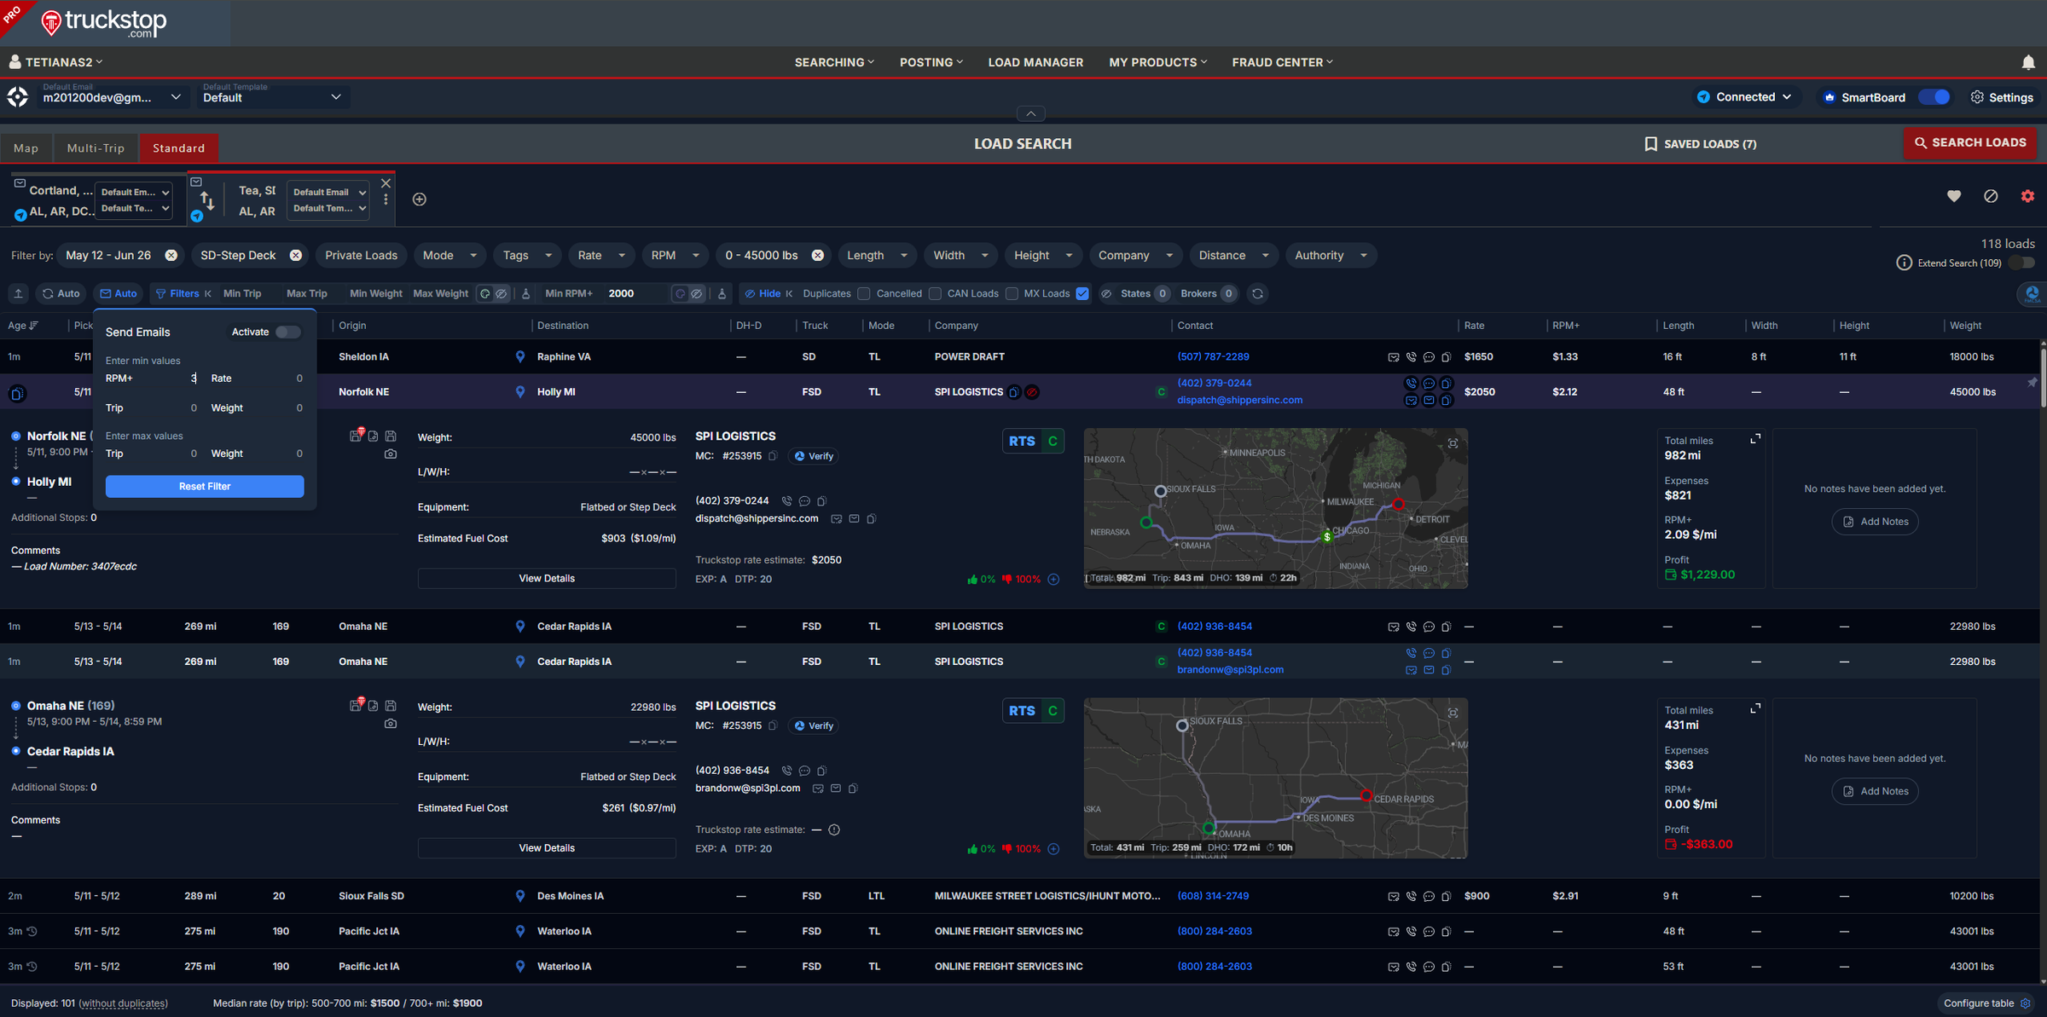The height and width of the screenshot is (1017, 2047).
Task: Click the Extend Search info icon
Action: coord(1904,263)
